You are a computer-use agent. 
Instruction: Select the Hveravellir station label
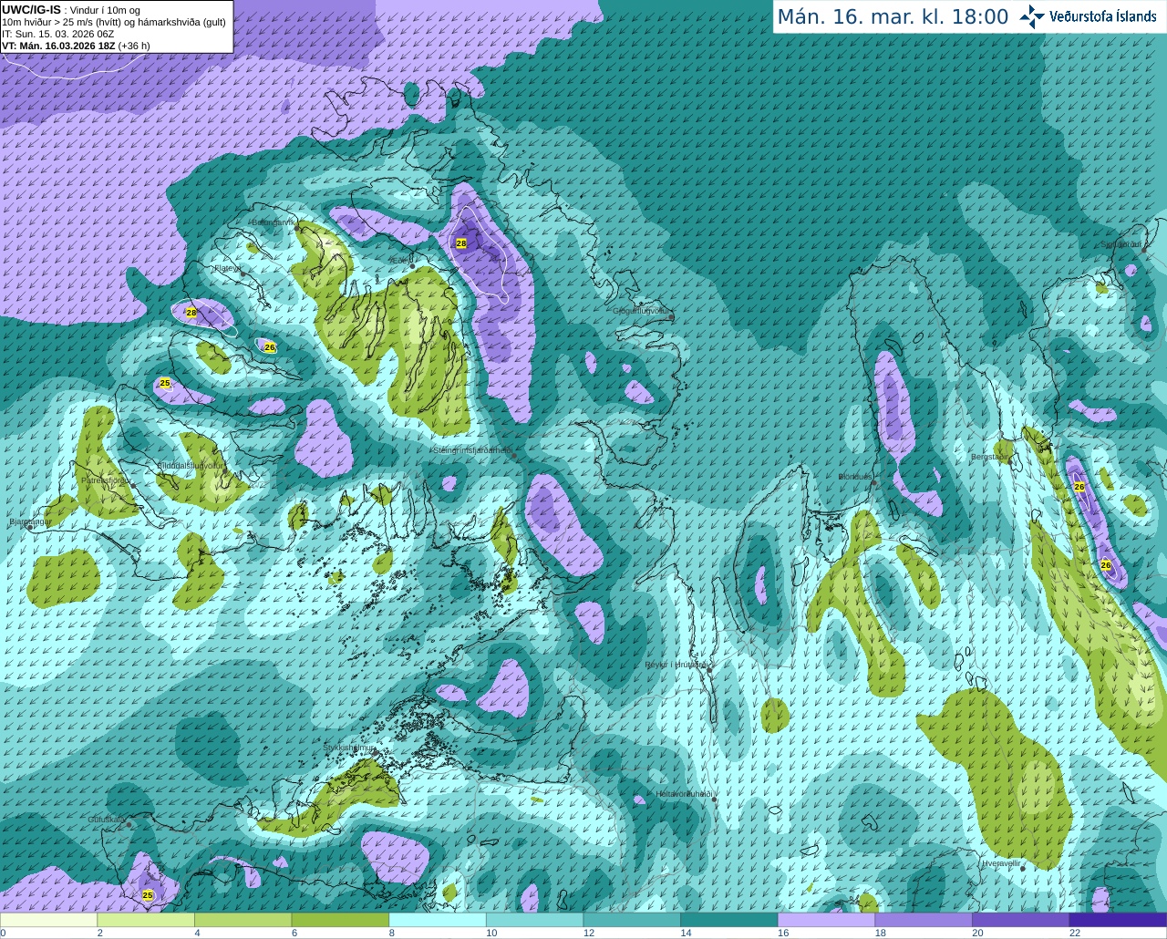[x=1002, y=862]
